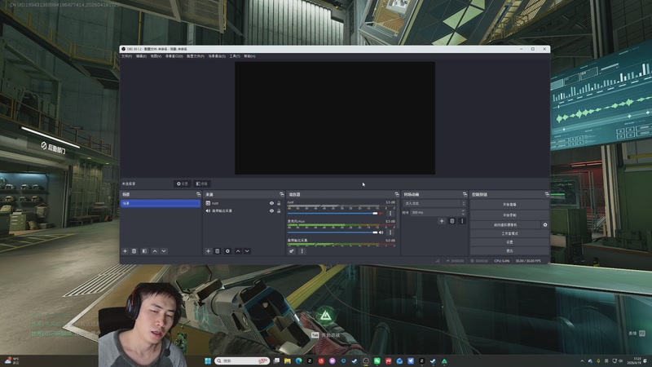The width and height of the screenshot is (652, 367).
Task: Open the Tools menu in OBS
Action: point(235,56)
